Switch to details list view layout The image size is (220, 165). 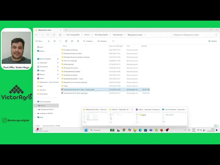click(x=216, y=126)
